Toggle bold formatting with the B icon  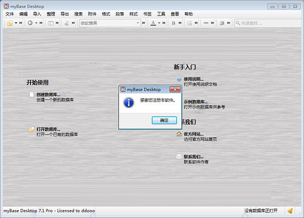click(173, 23)
